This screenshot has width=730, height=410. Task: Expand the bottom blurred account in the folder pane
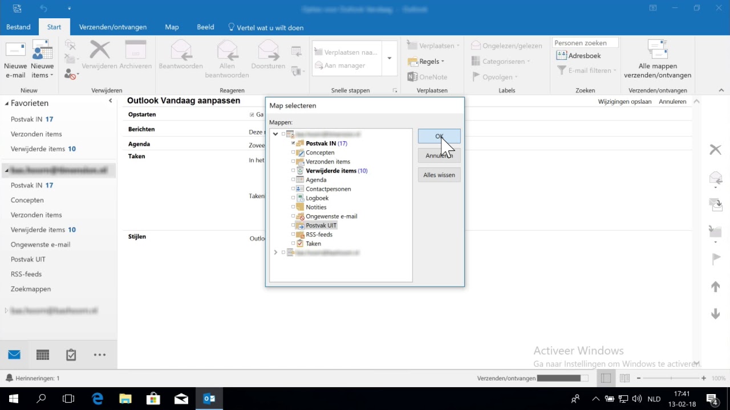7,311
